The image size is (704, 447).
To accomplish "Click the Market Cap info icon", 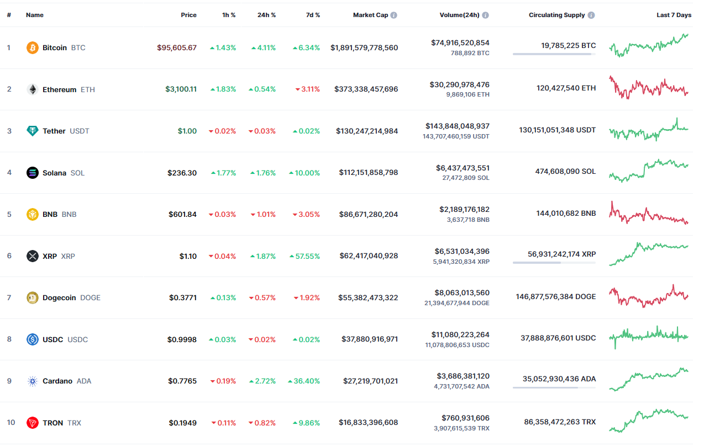I will (393, 15).
